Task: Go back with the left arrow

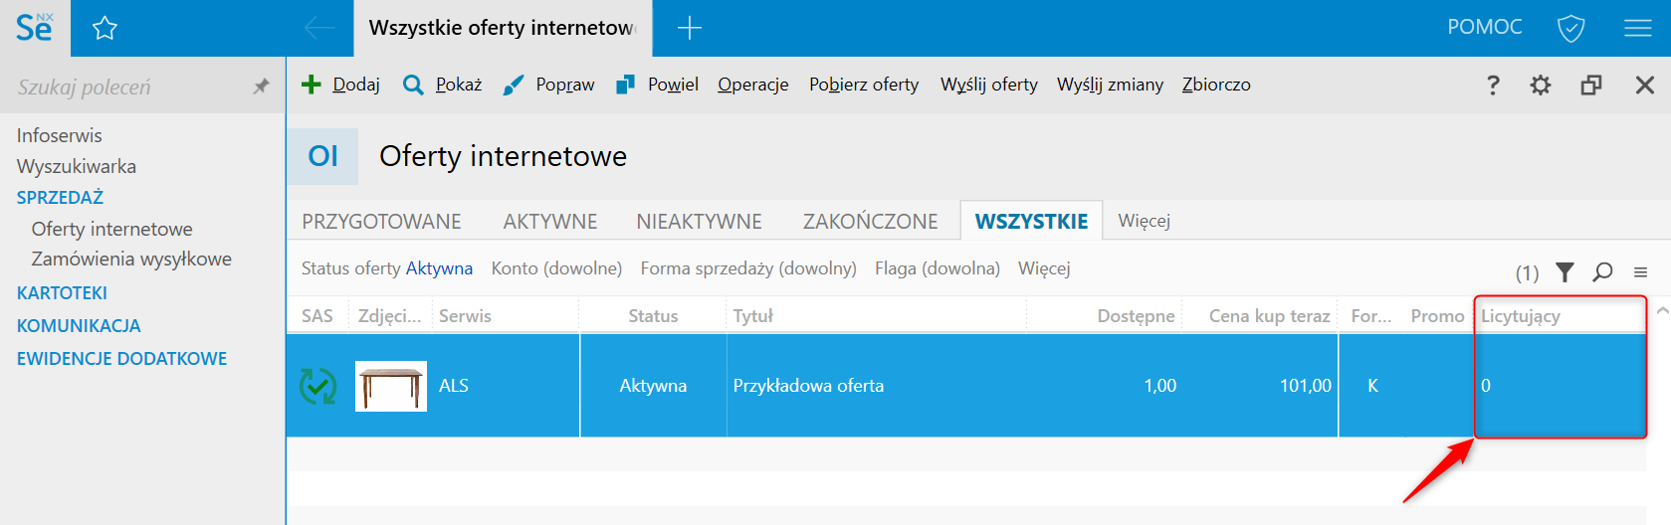Action: click(319, 28)
